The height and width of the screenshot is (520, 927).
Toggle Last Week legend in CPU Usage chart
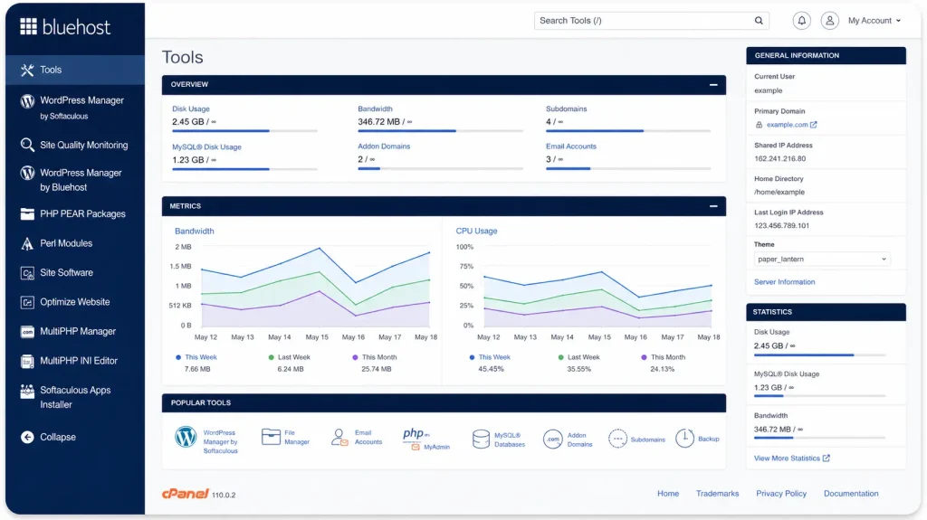pyautogui.click(x=578, y=357)
